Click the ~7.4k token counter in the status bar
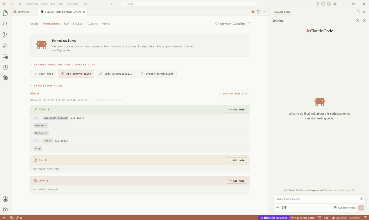This screenshot has width=369, height=220. 323,218
